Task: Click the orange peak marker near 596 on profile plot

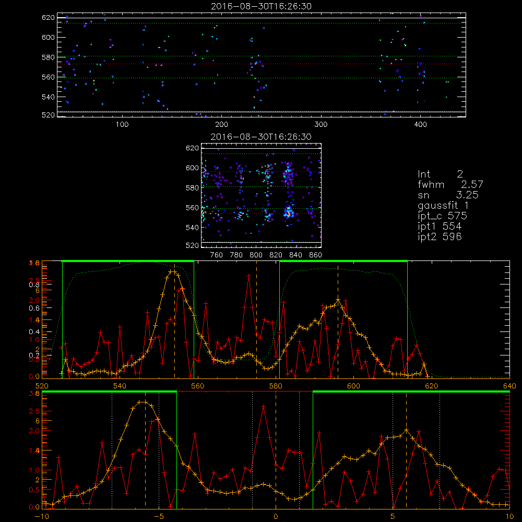Action: tap(338, 300)
